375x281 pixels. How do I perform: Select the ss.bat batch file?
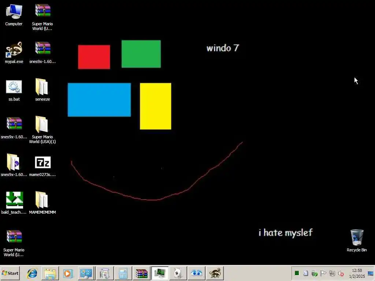coord(14,90)
